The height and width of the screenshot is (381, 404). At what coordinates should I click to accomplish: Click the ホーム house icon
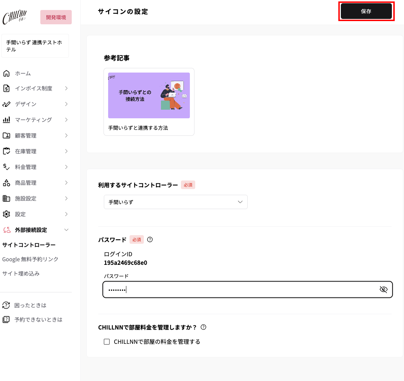coord(6,74)
